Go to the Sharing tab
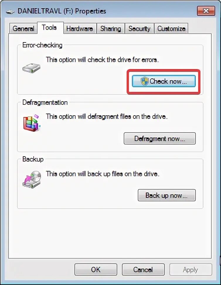The width and height of the screenshot is (221, 285). click(x=111, y=29)
